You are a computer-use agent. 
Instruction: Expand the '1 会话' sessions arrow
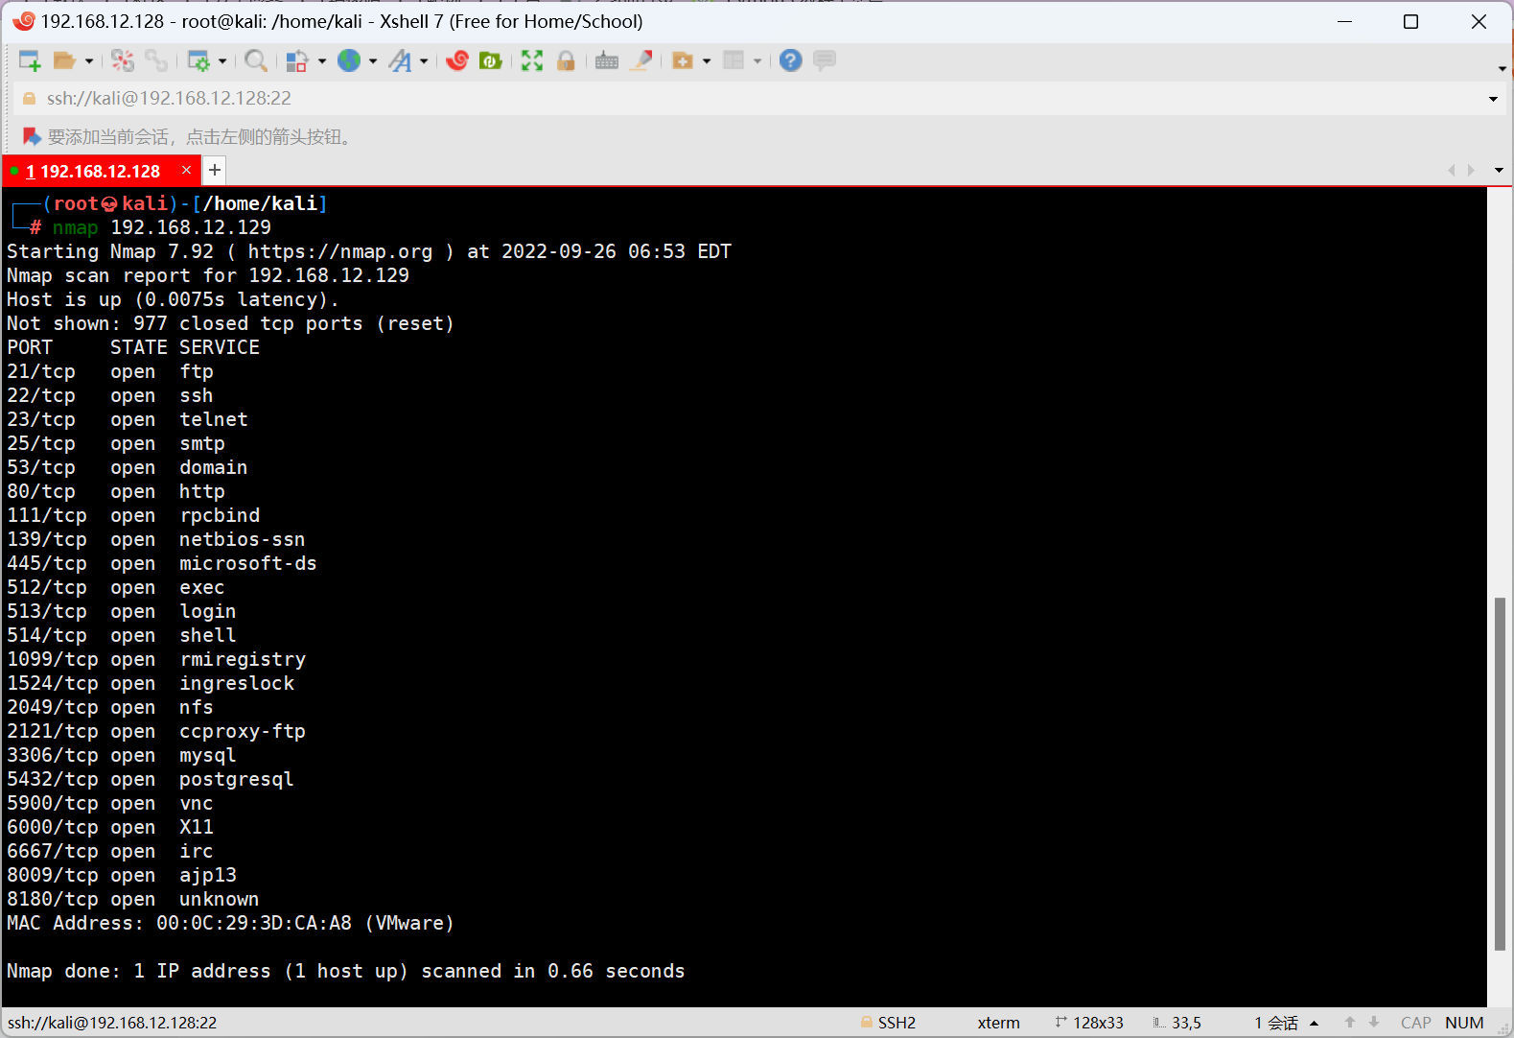coord(1314,1024)
